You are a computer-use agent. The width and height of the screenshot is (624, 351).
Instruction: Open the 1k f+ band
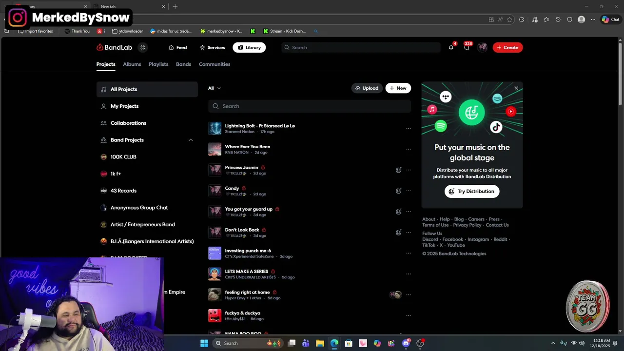coord(147,174)
